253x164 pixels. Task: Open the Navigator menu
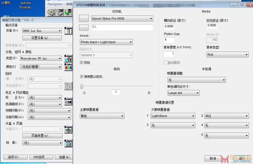coord(55,4)
